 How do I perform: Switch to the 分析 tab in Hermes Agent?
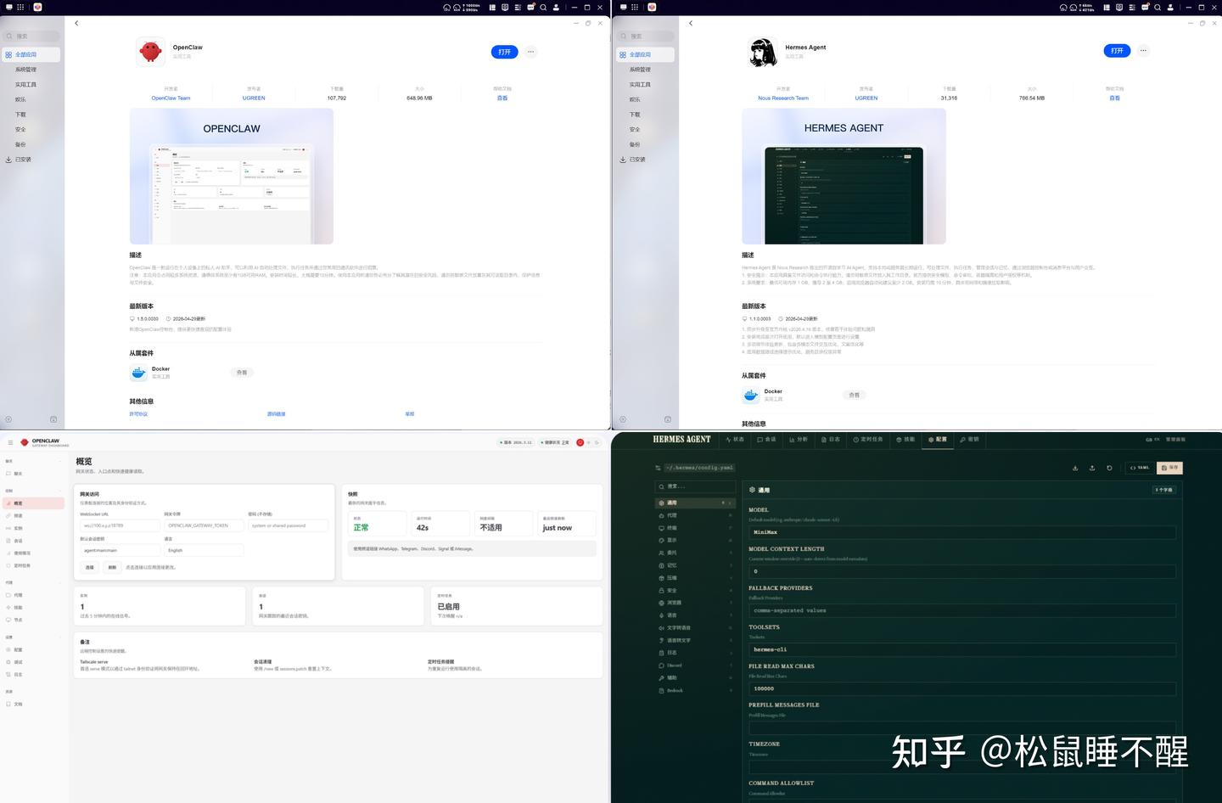pos(799,440)
